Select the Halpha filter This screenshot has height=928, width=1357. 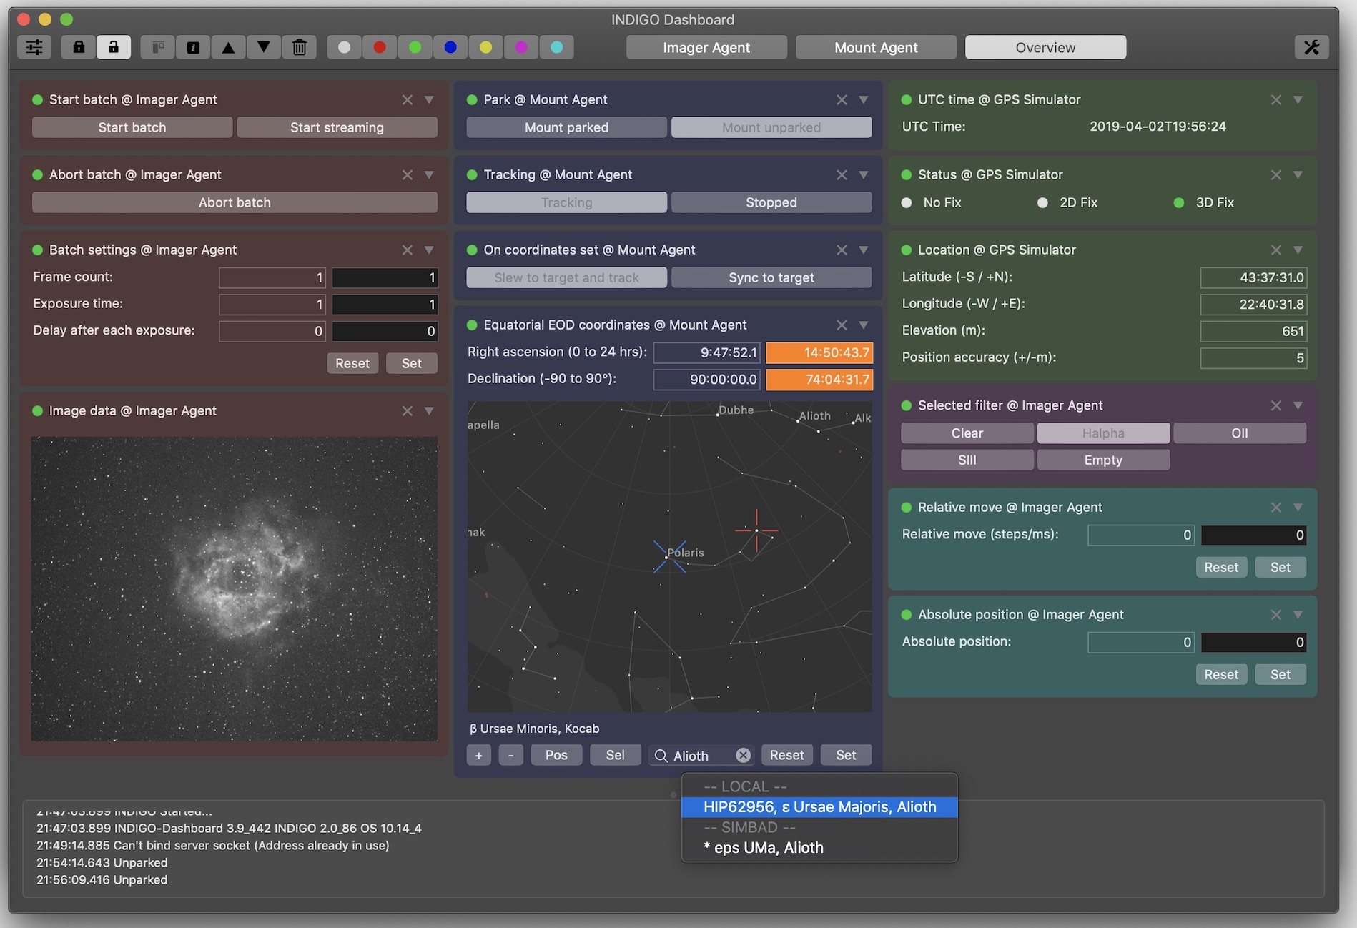tap(1102, 433)
